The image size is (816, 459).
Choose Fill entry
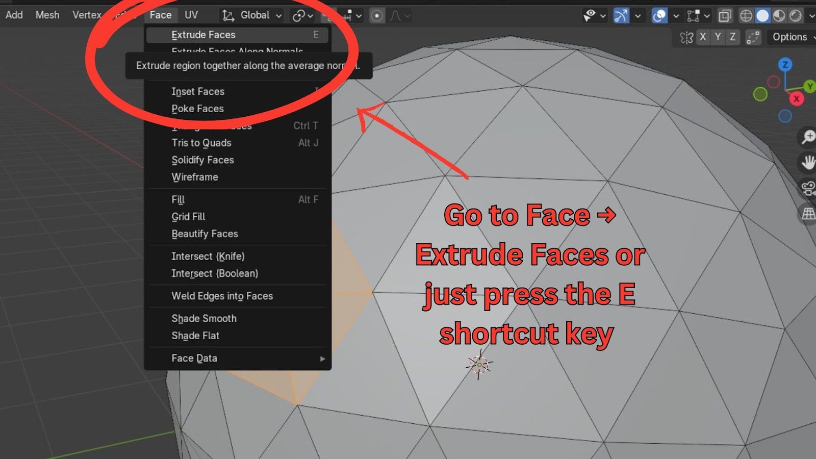tap(238, 199)
